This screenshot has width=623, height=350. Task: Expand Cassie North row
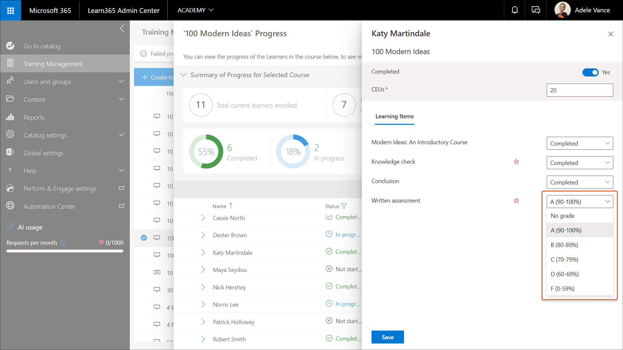[x=203, y=218]
